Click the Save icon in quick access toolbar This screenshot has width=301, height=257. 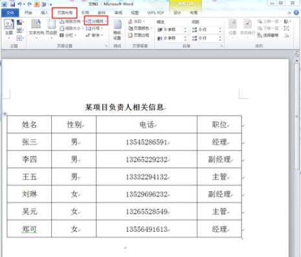pos(13,4)
